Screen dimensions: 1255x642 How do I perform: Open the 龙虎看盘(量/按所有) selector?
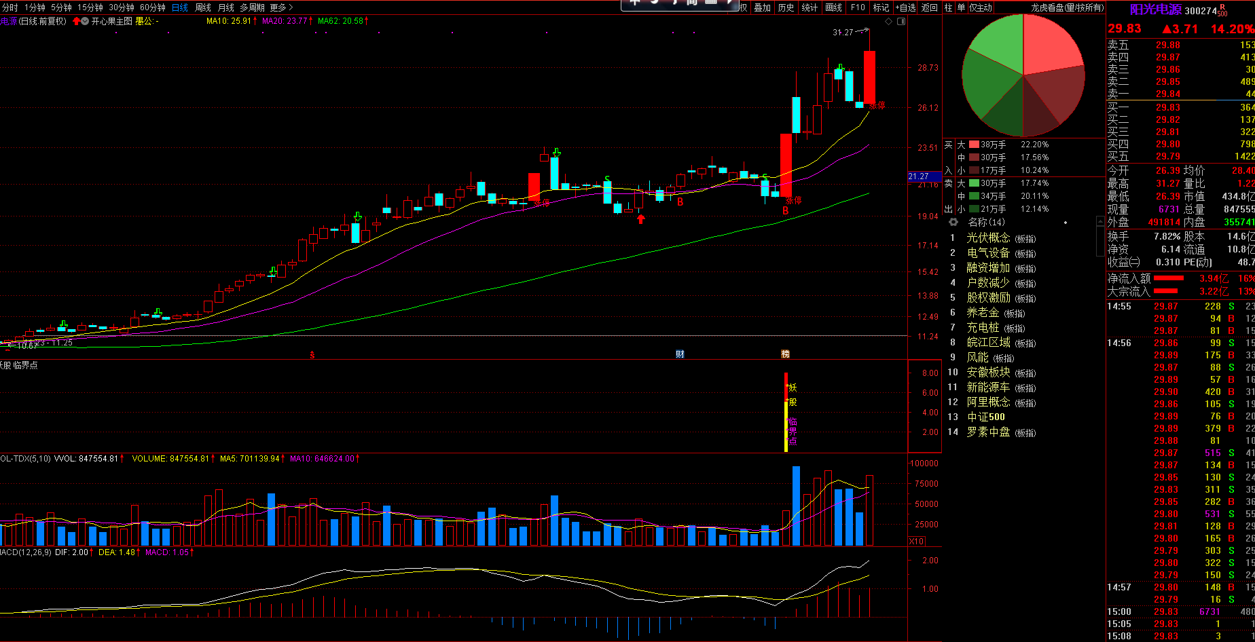coord(1067,7)
